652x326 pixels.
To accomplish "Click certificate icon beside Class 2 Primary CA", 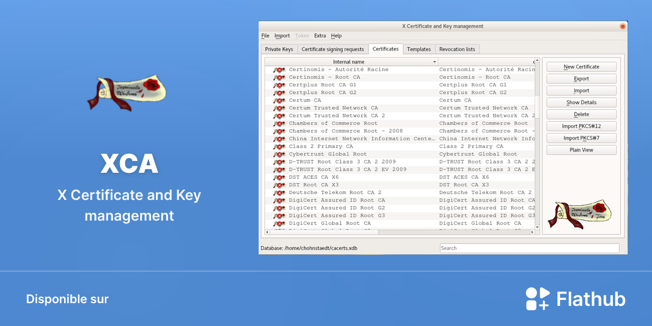I will click(x=279, y=147).
